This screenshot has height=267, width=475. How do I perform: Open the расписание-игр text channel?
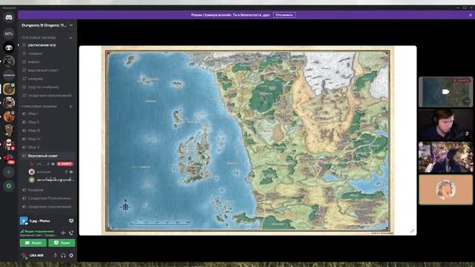pos(47,45)
